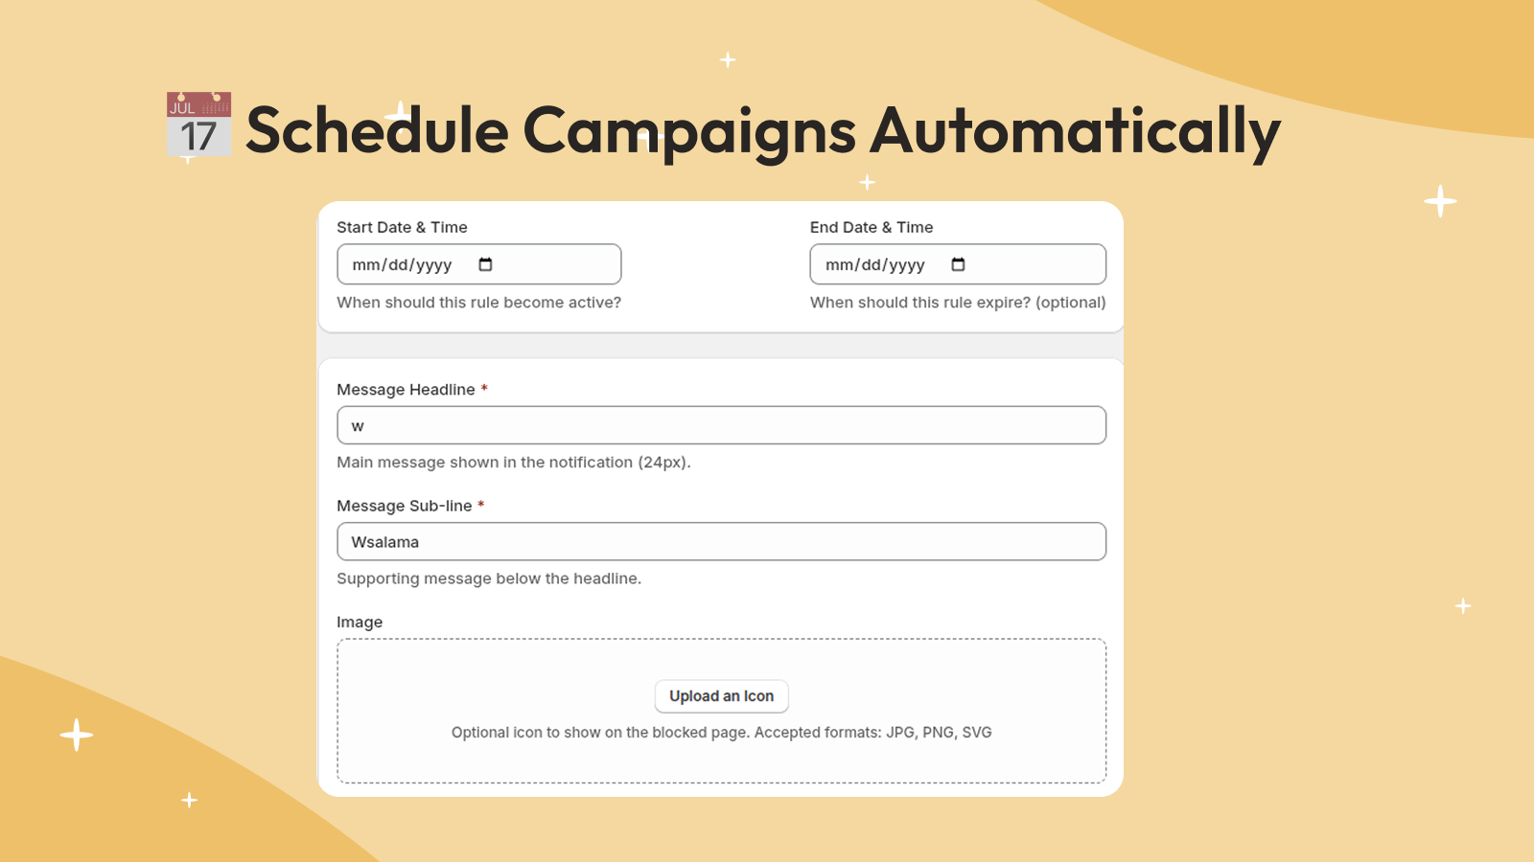
Task: Open the Start Date calendar picker icon
Action: point(487,264)
